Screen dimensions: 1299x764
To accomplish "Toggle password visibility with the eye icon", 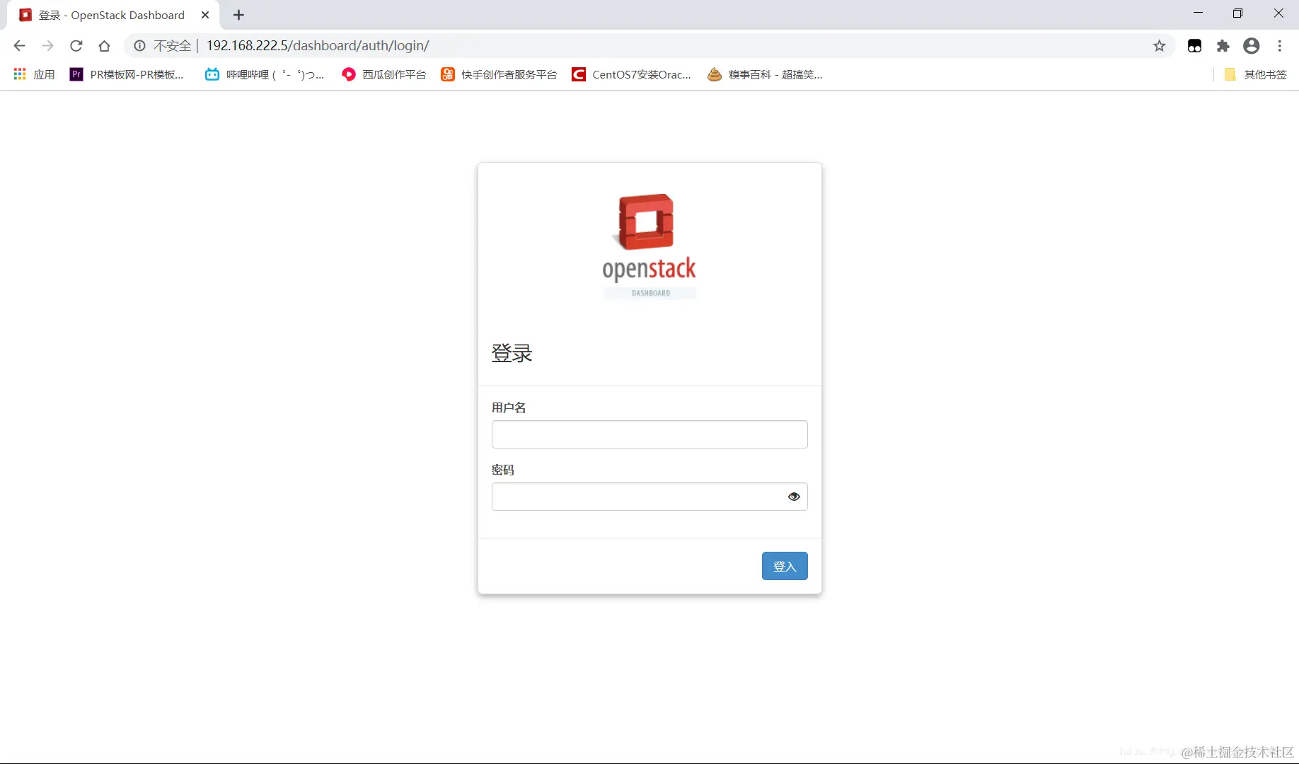I will [794, 497].
